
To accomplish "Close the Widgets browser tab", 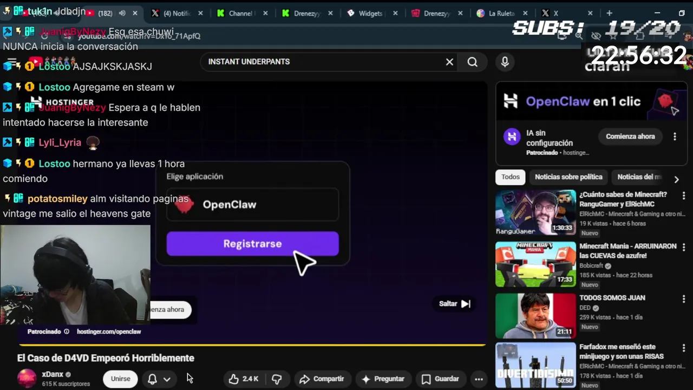I will pos(395,13).
